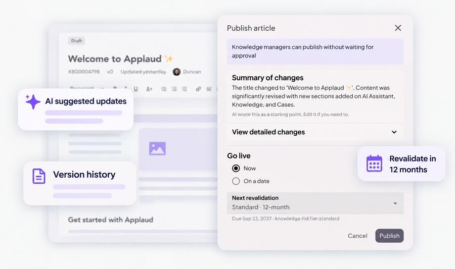The height and width of the screenshot is (269, 455).
Task: Insert link using the chain icon
Action: (x=198, y=89)
